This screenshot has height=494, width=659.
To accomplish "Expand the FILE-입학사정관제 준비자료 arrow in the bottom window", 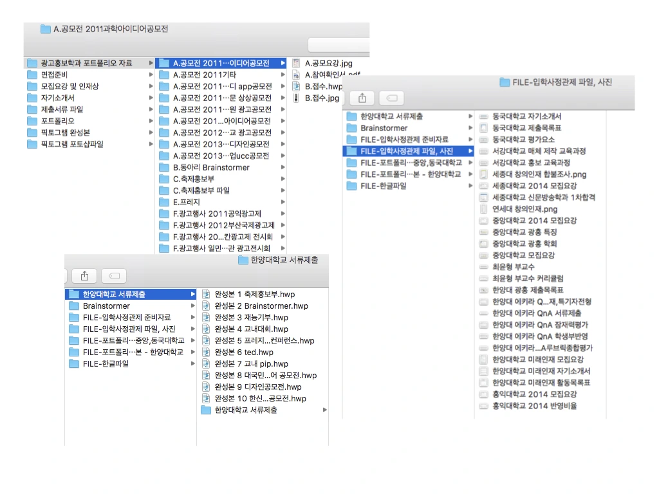I will [193, 317].
